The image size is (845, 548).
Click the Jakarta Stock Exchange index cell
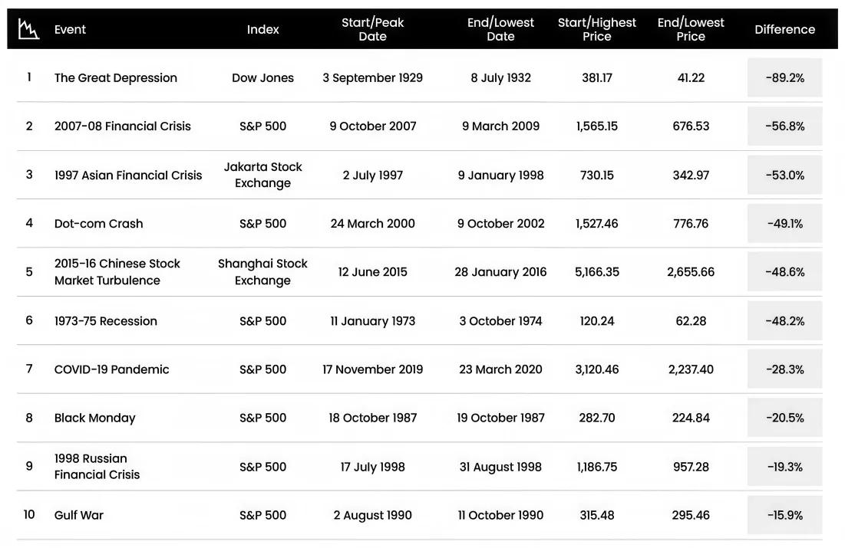point(263,175)
